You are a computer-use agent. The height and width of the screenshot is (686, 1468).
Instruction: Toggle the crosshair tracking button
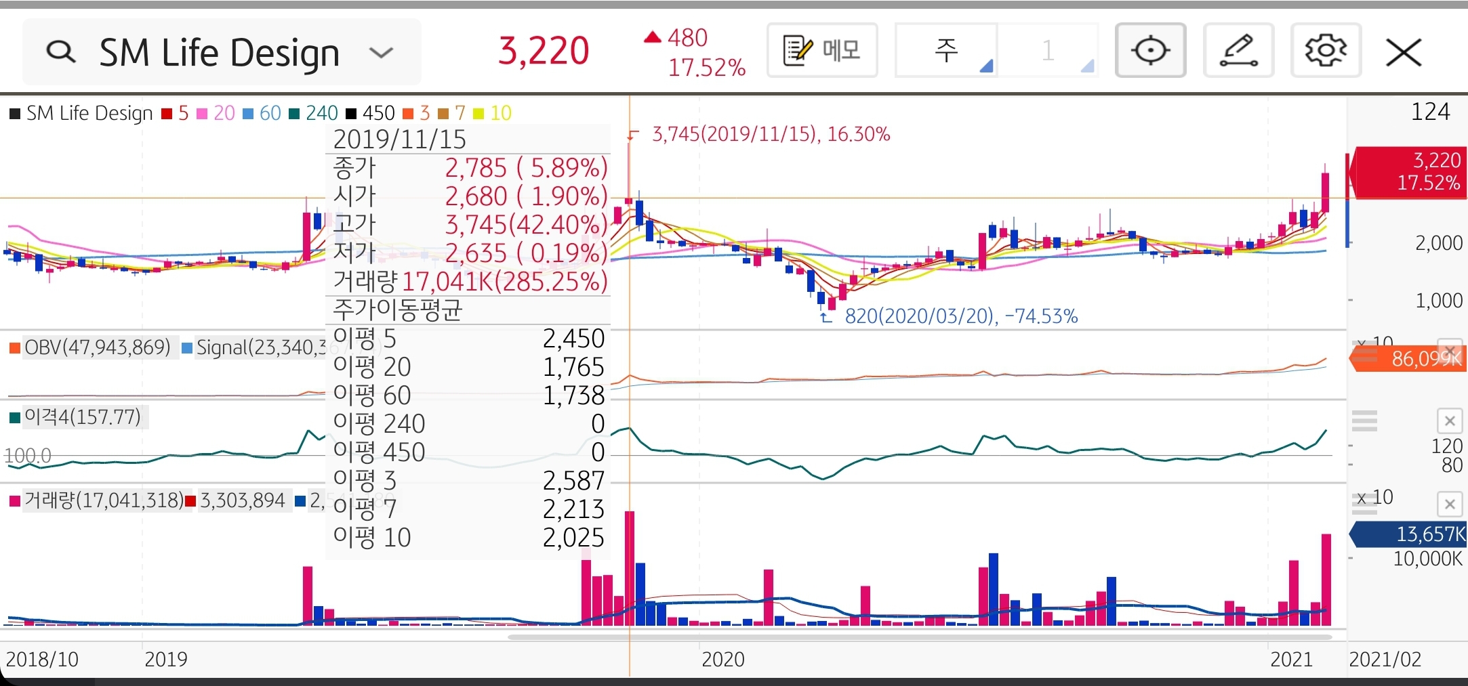[x=1150, y=50]
